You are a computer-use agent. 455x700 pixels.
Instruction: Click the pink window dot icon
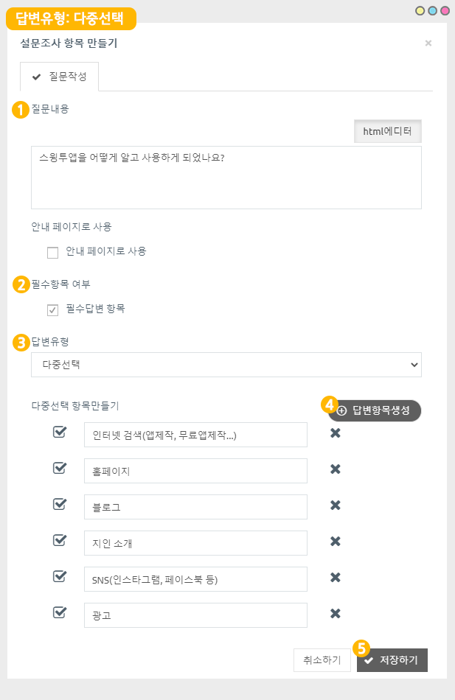pyautogui.click(x=444, y=11)
